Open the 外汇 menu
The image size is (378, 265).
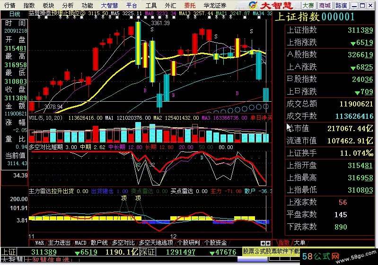click(170, 5)
